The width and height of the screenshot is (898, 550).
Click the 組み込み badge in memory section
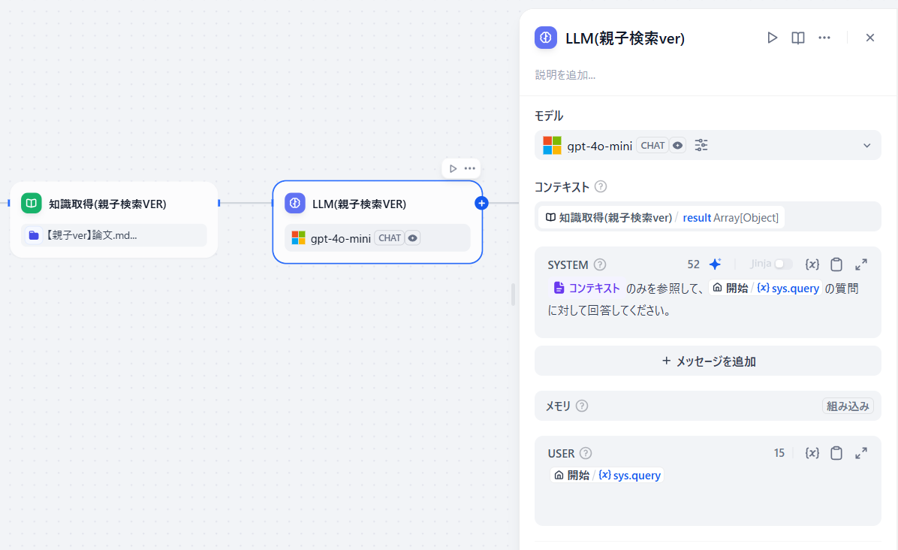tap(848, 406)
